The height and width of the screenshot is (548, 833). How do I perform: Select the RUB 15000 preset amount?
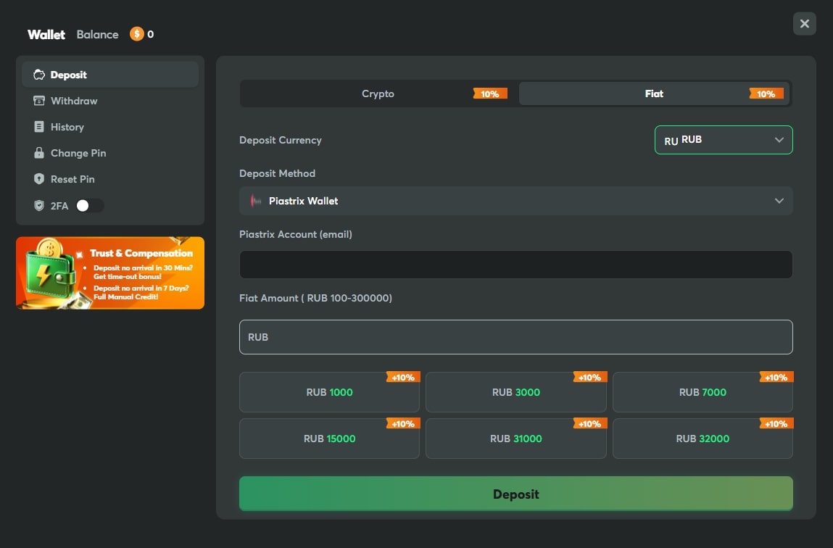[x=329, y=439]
